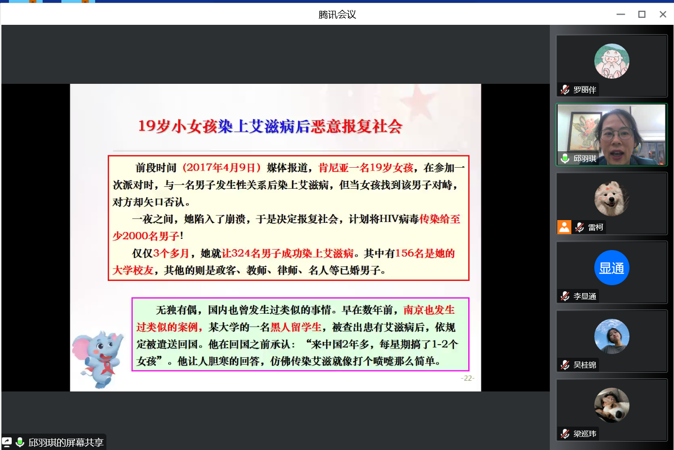The width and height of the screenshot is (674, 450).
Task: Click the elephant mascot on the shared slide
Action: tap(97, 358)
